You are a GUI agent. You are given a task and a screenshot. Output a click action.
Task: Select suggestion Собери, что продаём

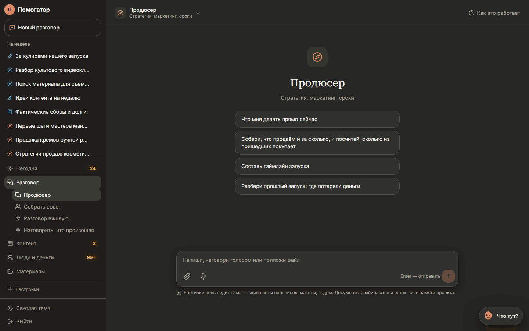click(x=317, y=143)
